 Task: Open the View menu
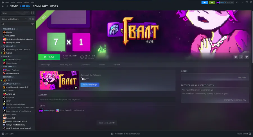click(x=13, y=3)
